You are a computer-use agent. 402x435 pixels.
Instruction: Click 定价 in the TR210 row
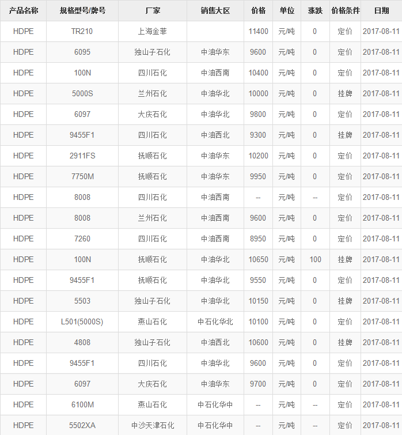click(345, 31)
